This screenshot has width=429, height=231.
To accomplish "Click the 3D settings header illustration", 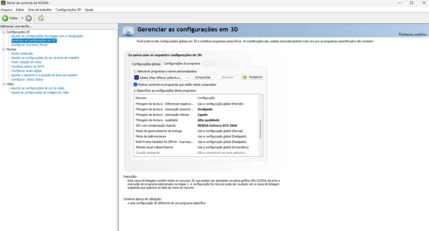I will tap(128, 31).
